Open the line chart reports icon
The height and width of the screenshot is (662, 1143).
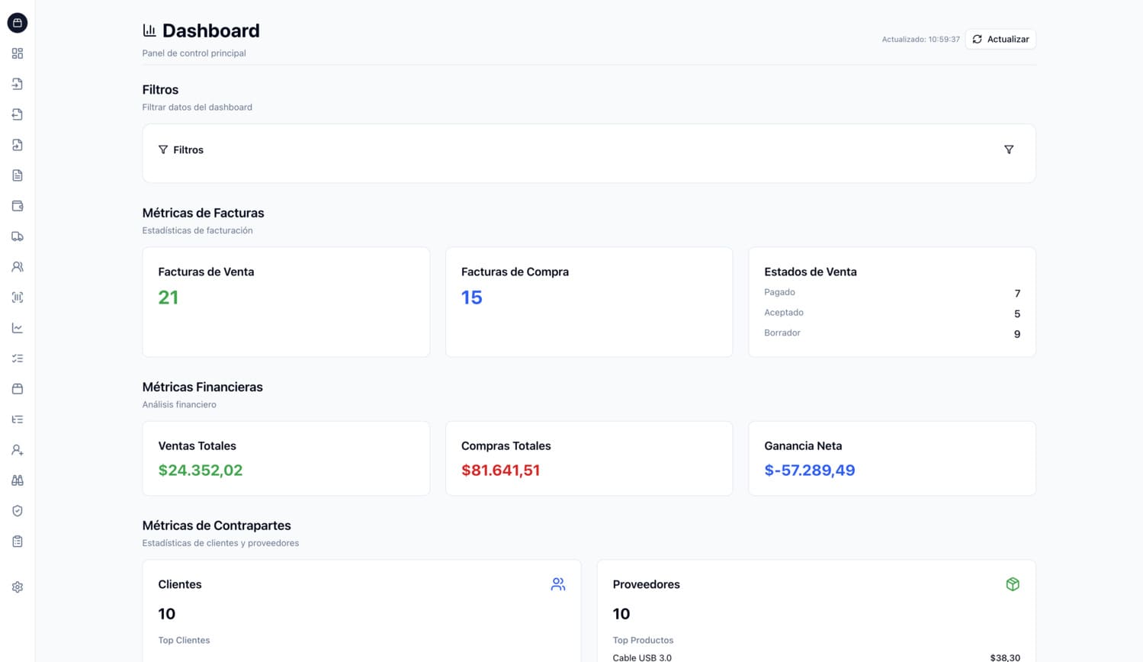point(18,328)
